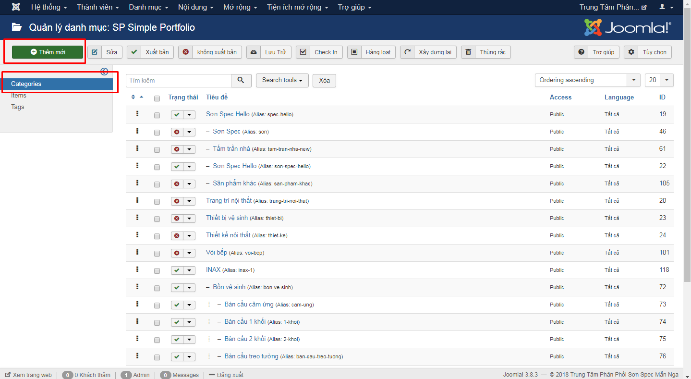Check the box for Bàn cầu treo tường
The width and height of the screenshot is (691, 379).
[x=157, y=357]
